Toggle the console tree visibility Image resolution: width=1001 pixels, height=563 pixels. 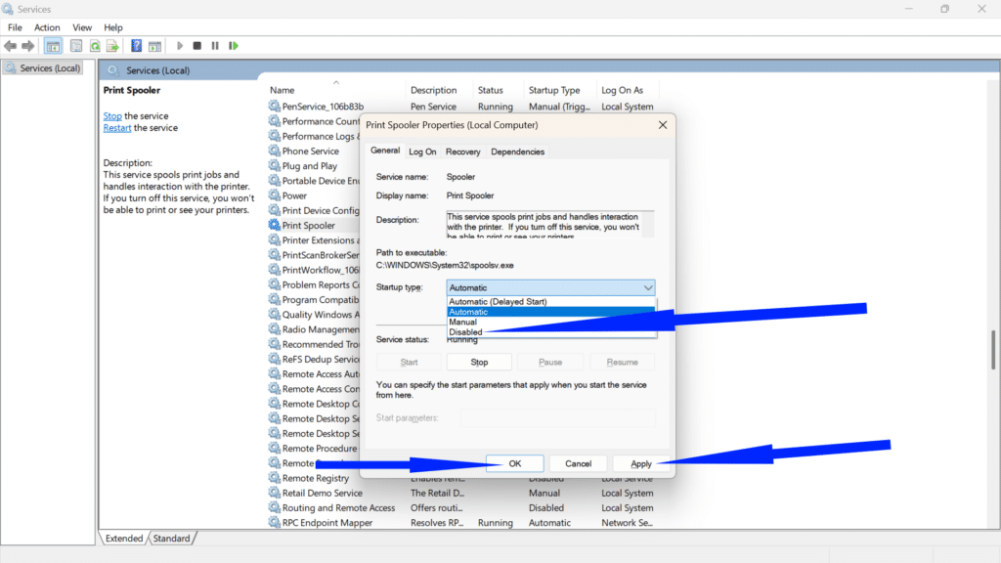pos(52,45)
